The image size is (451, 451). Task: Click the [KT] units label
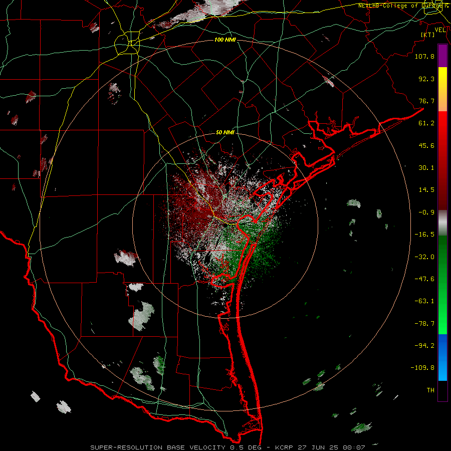(x=427, y=35)
